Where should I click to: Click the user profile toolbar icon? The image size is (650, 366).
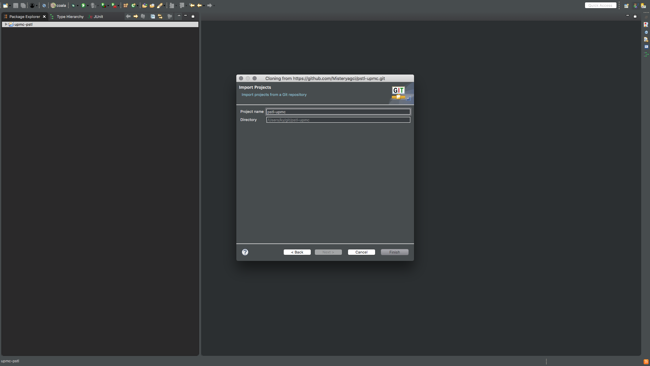click(32, 5)
